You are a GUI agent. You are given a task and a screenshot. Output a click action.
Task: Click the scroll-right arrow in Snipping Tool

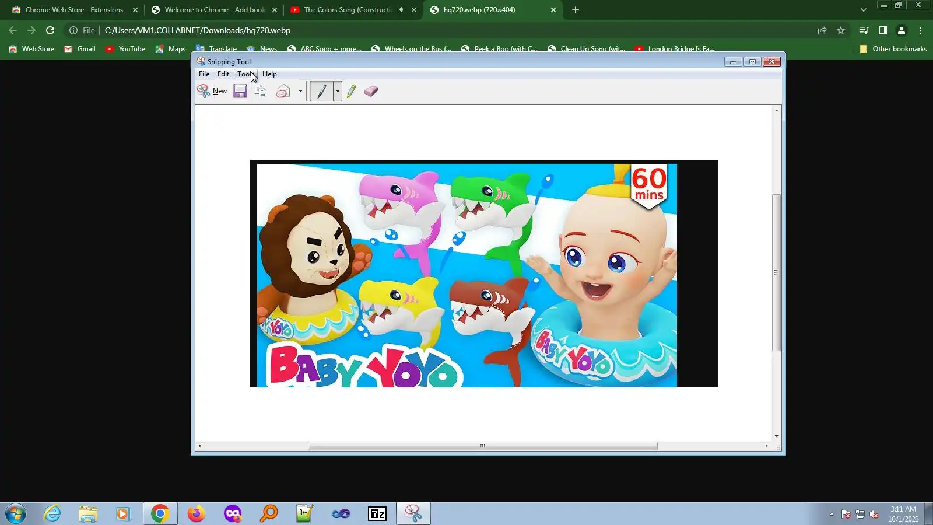coord(766,446)
